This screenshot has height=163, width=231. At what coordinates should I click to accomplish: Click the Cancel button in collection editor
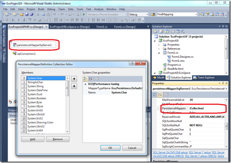[x=132, y=148]
